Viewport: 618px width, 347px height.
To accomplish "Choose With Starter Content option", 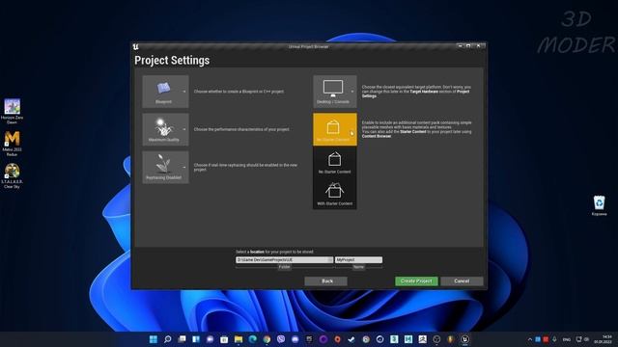I will click(335, 194).
